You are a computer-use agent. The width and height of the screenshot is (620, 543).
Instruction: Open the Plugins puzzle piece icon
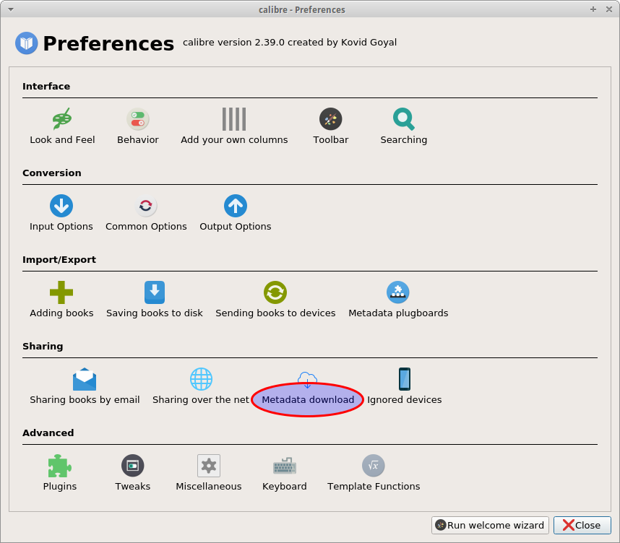pos(60,466)
